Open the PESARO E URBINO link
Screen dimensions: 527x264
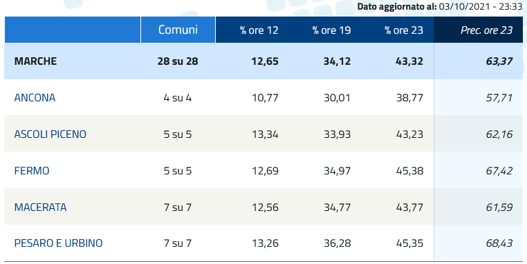click(58, 243)
